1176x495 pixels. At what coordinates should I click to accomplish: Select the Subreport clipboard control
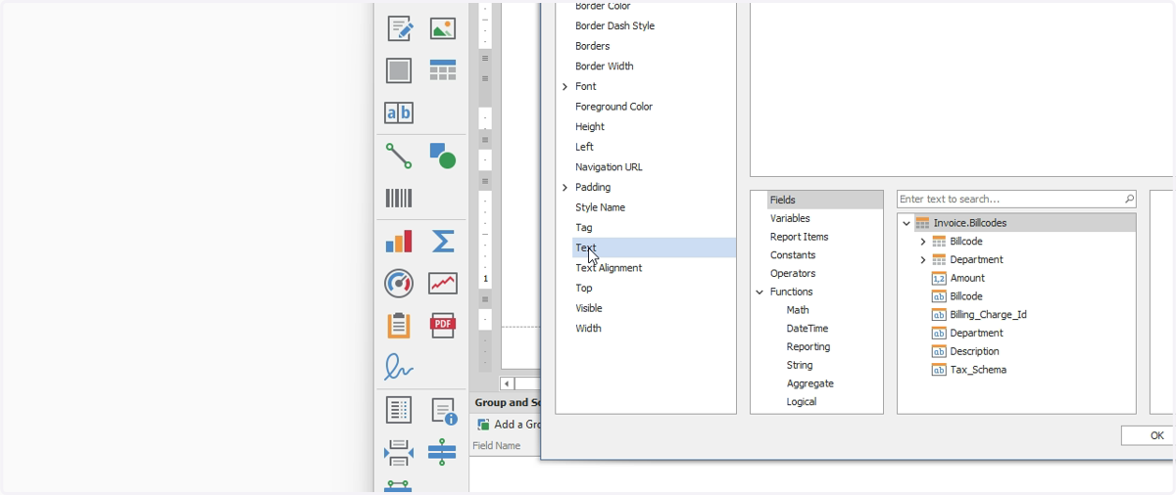[399, 325]
